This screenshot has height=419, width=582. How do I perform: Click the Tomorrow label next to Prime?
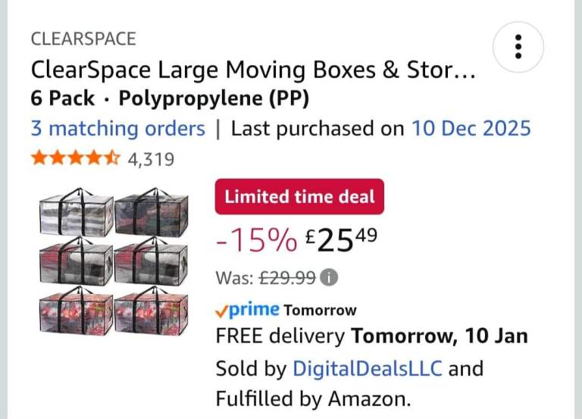coord(320,310)
